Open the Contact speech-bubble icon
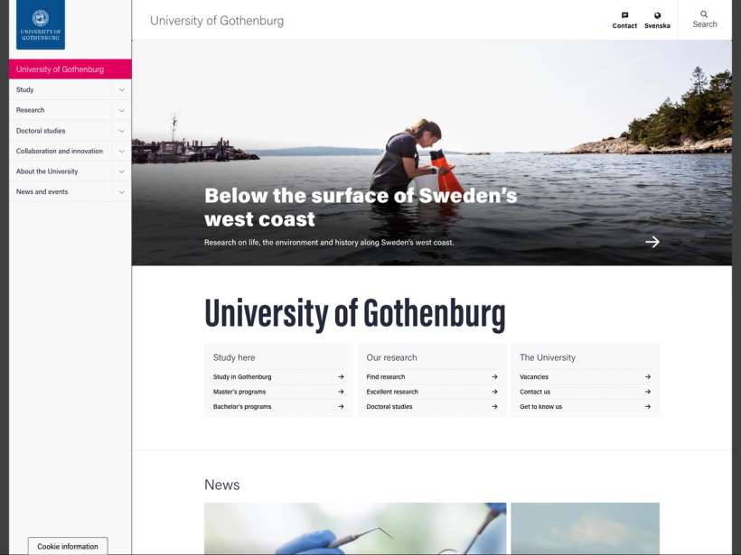The image size is (741, 555). (624, 15)
